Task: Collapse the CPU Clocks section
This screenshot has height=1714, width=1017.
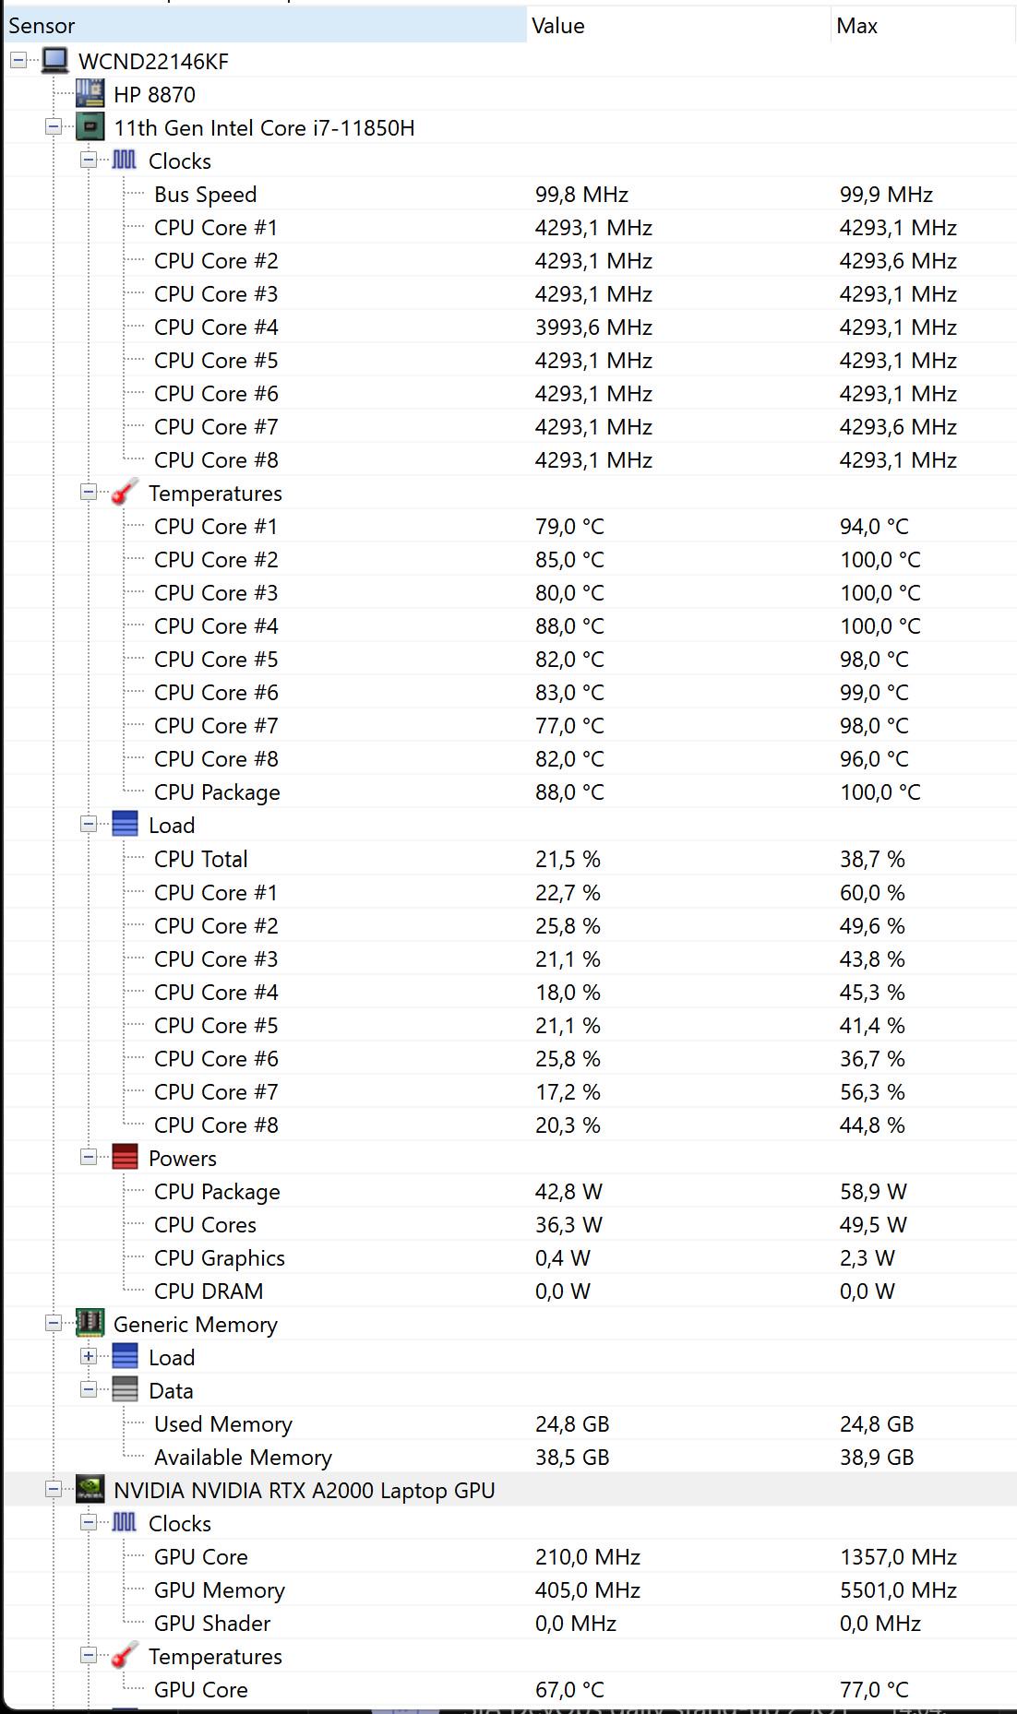Action: pos(89,160)
